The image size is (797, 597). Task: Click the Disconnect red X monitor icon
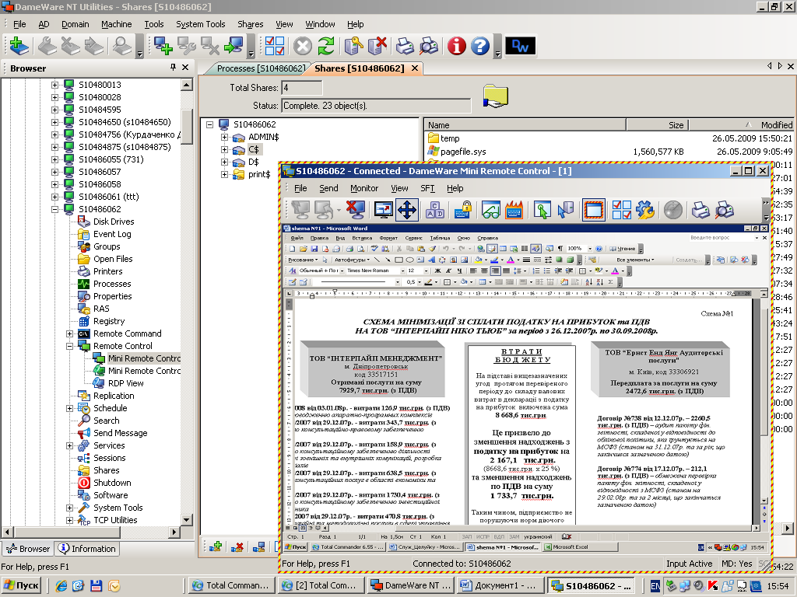[x=355, y=209]
